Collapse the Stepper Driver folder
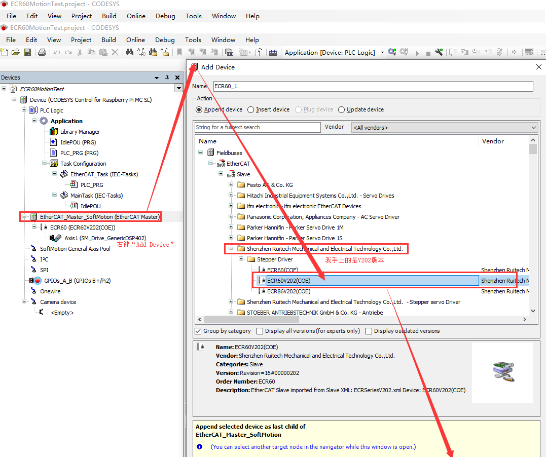Viewport: 546px width, 457px height. pos(241,258)
